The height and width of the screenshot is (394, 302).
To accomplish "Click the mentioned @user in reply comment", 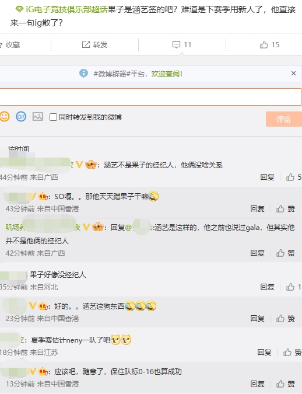I will click(x=139, y=228).
